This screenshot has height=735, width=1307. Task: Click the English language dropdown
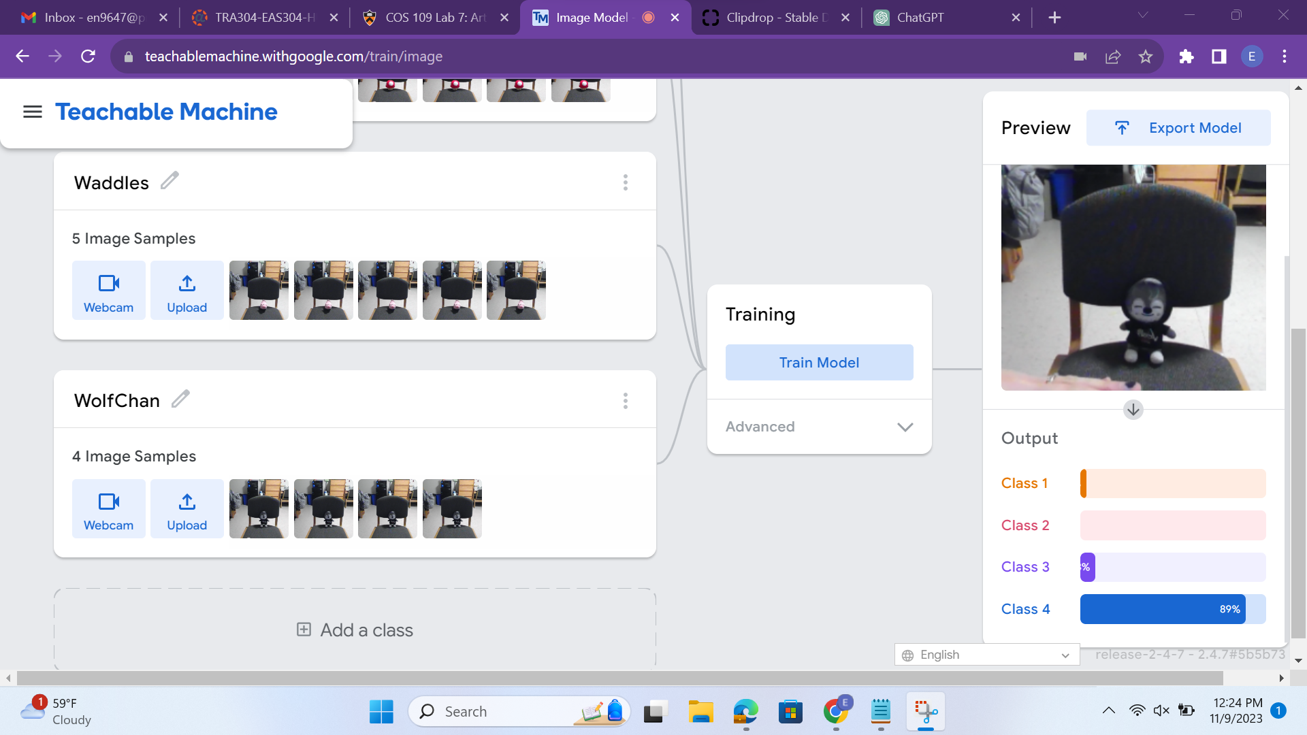pyautogui.click(x=988, y=654)
